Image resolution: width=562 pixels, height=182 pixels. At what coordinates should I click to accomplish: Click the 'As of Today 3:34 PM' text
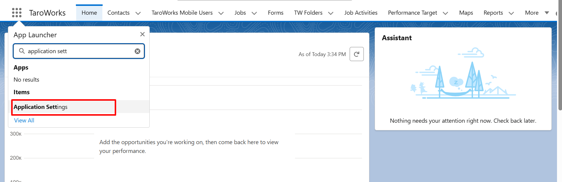322,54
